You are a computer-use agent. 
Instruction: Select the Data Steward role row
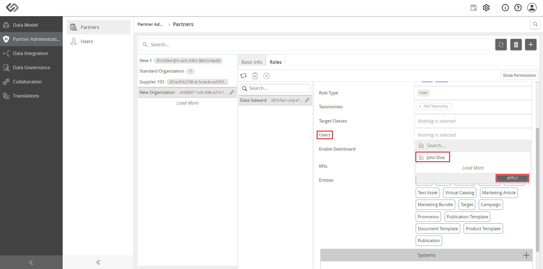click(275, 100)
